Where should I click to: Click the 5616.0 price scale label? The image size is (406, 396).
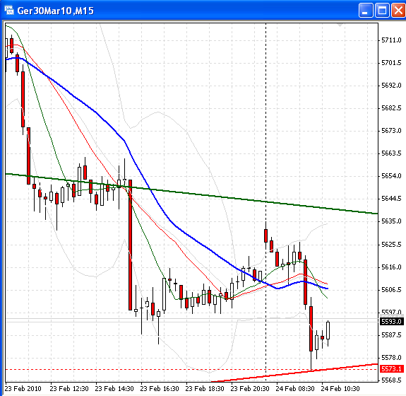coord(391,267)
